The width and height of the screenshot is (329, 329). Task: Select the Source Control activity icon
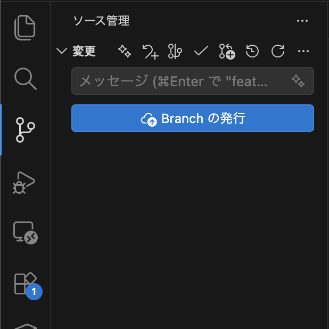coord(25,130)
